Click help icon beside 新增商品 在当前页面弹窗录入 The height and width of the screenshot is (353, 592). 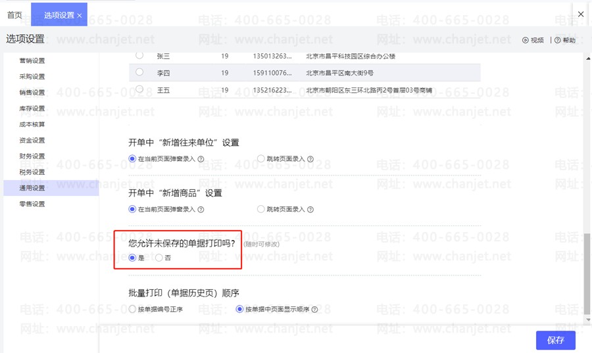point(201,210)
